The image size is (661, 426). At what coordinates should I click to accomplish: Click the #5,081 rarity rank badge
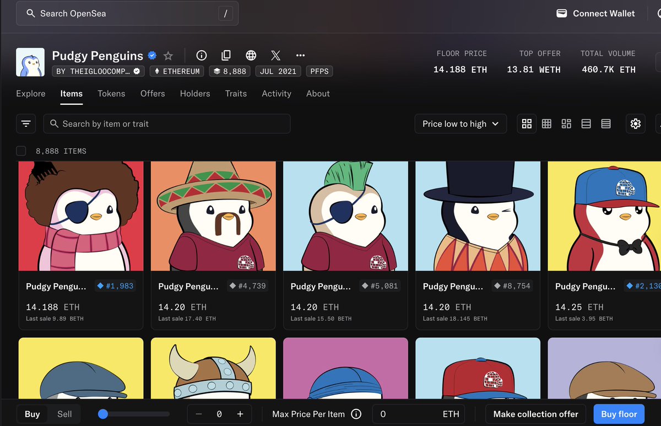(x=380, y=286)
